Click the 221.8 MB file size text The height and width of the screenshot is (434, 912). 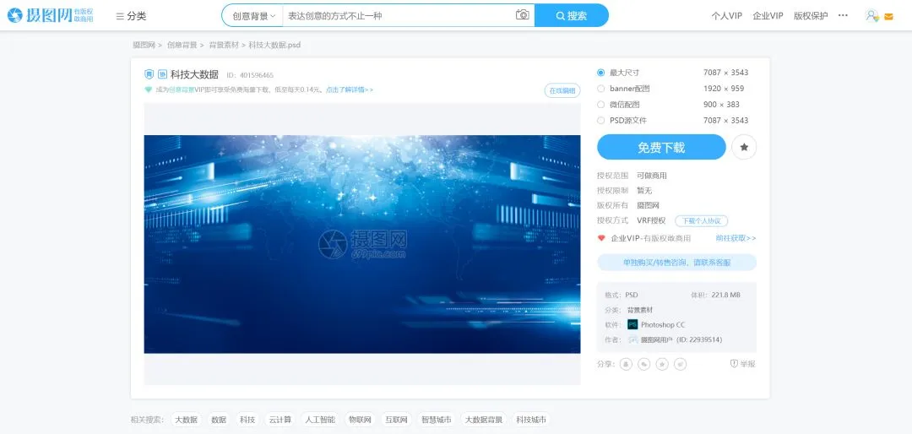[726, 295]
